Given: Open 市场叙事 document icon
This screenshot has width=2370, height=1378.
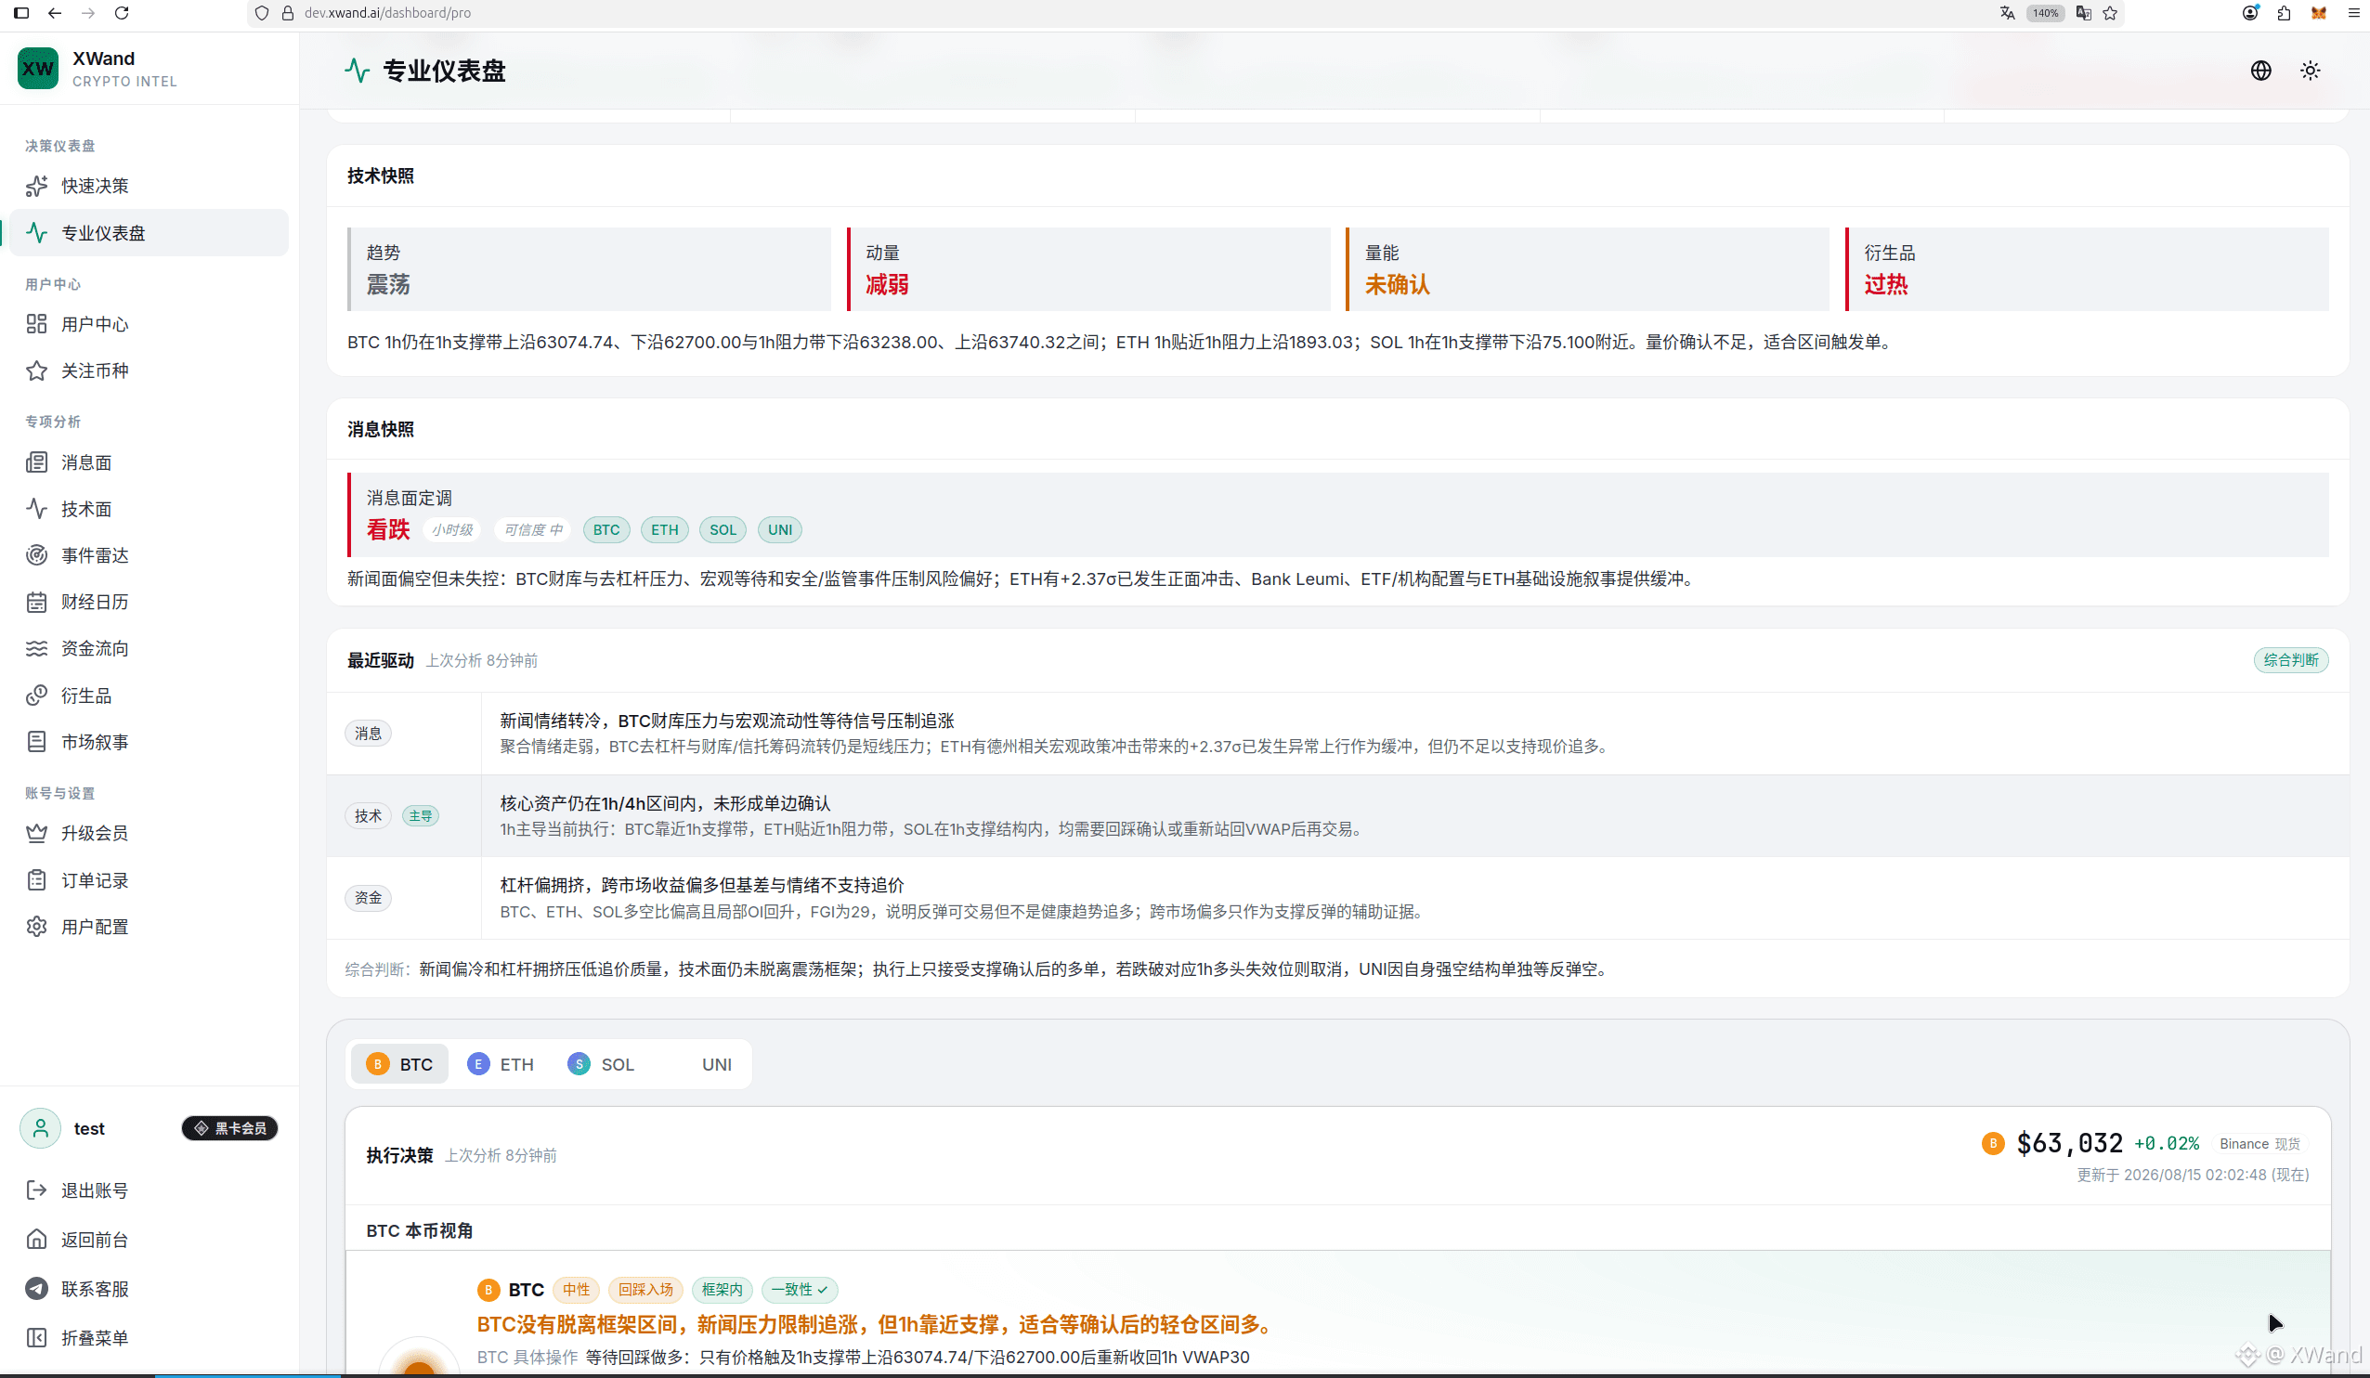Looking at the screenshot, I should pos(36,742).
